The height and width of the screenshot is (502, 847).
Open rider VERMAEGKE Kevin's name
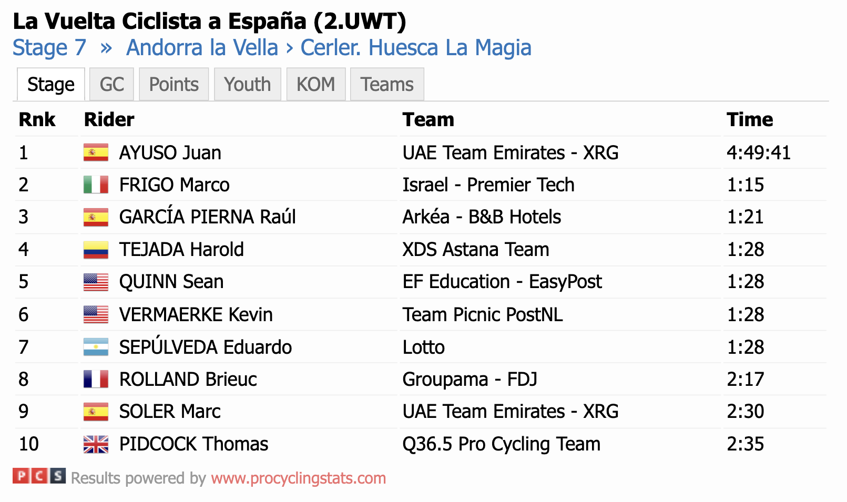tap(196, 314)
